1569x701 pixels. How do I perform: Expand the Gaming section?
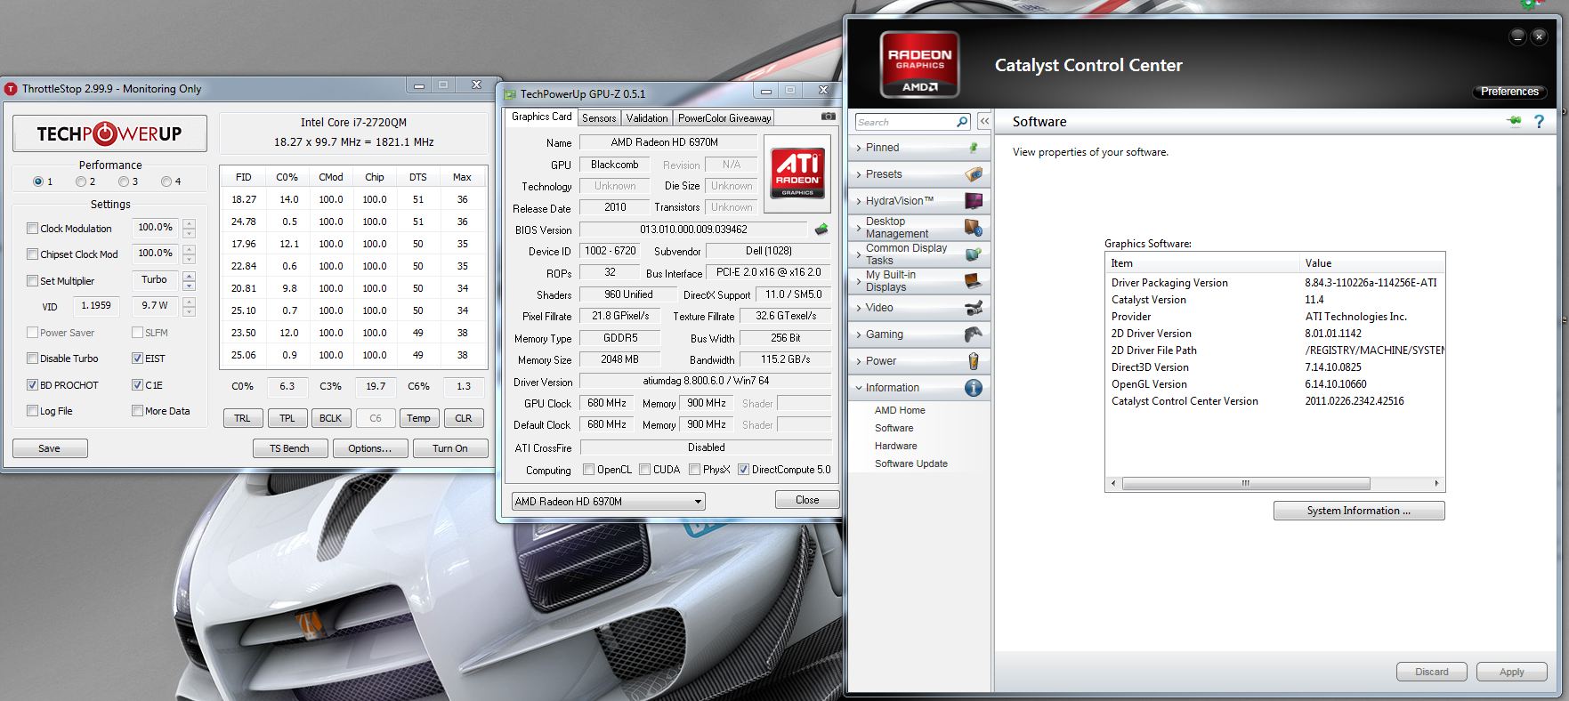click(x=859, y=334)
